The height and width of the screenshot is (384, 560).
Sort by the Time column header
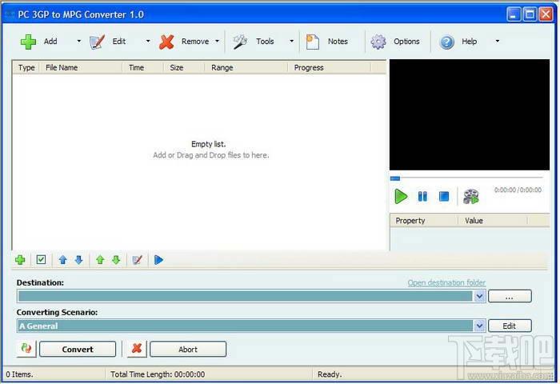[x=143, y=67]
